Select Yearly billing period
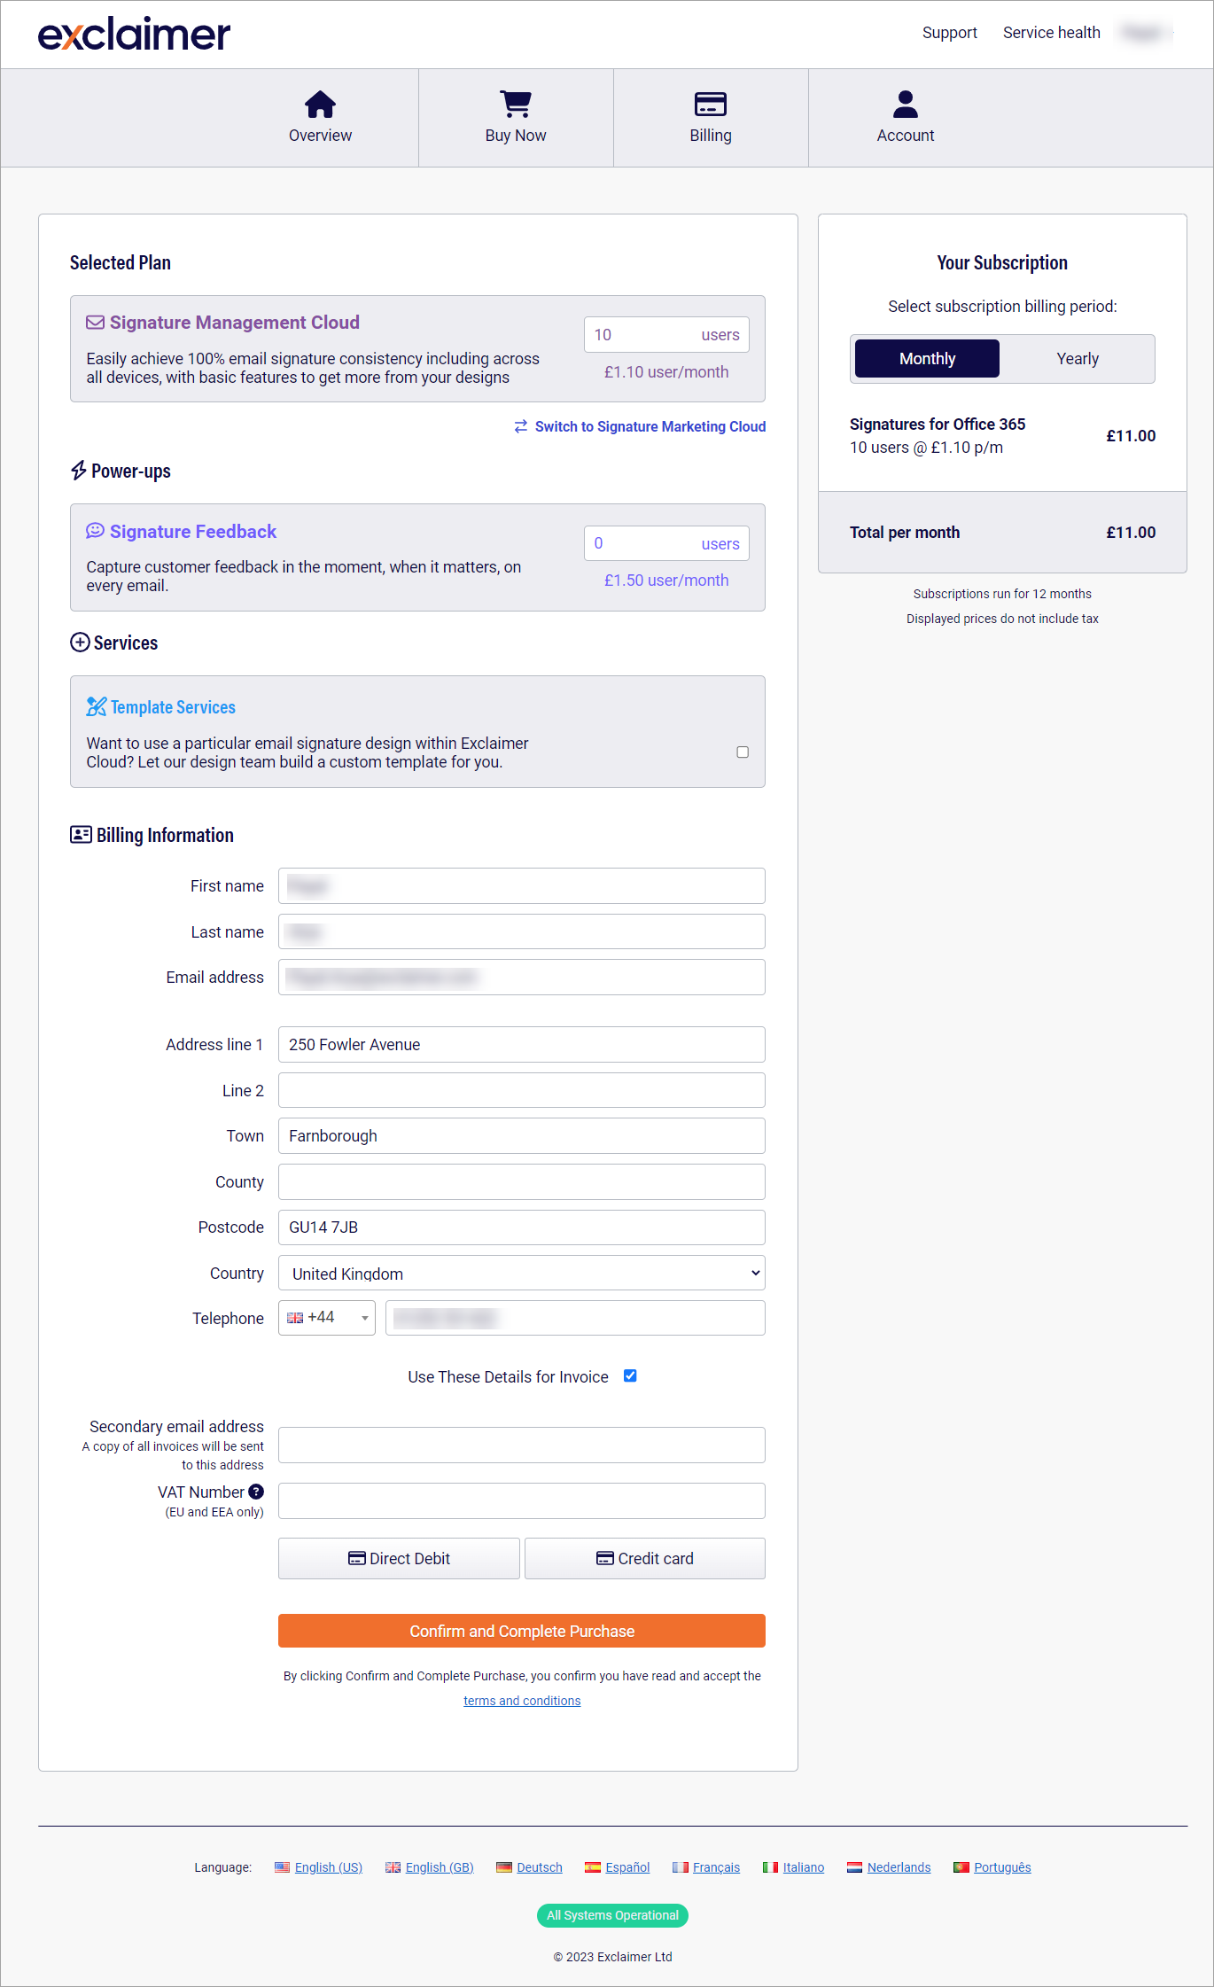1214x1987 pixels. coord(1077,359)
